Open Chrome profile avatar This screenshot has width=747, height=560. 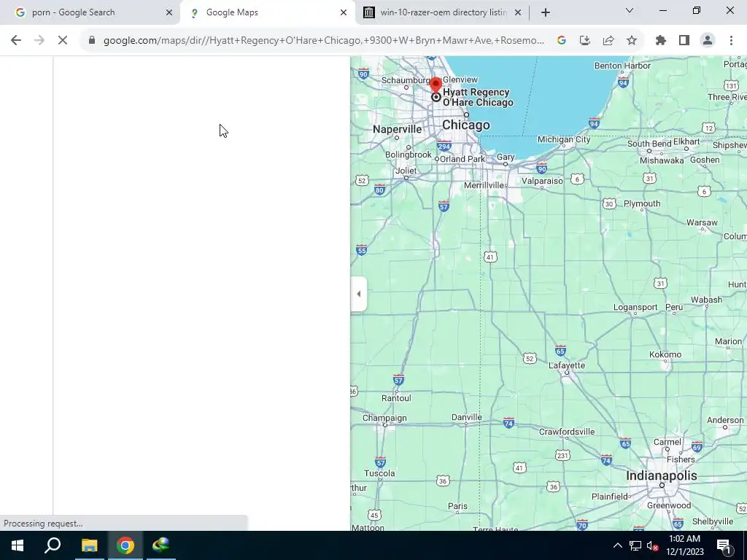[708, 41]
